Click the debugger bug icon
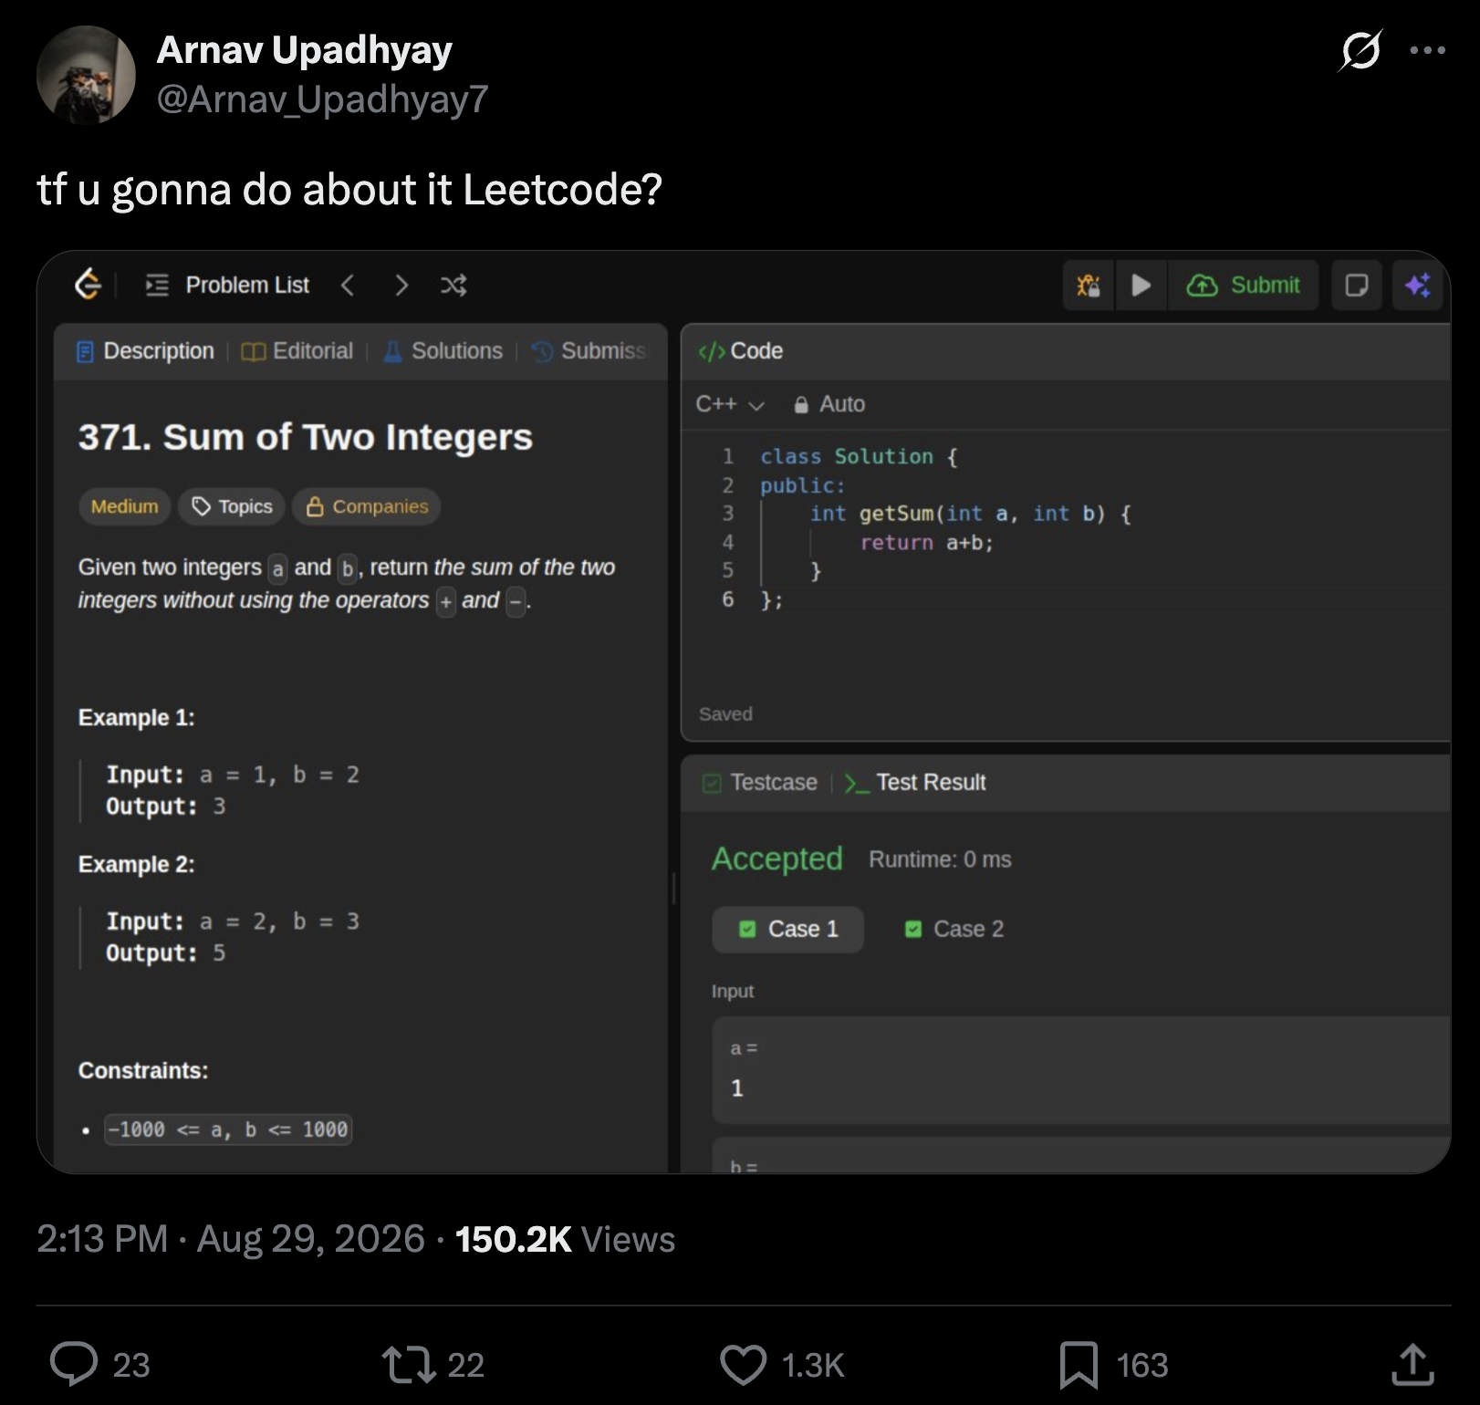 click(1088, 286)
